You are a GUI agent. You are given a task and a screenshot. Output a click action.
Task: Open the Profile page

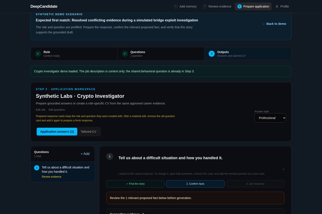pos(282,6)
